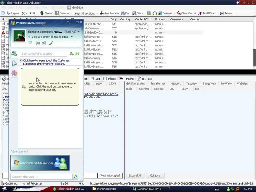
Task: Click the Tearoff toolbar button
Action: point(227,13)
